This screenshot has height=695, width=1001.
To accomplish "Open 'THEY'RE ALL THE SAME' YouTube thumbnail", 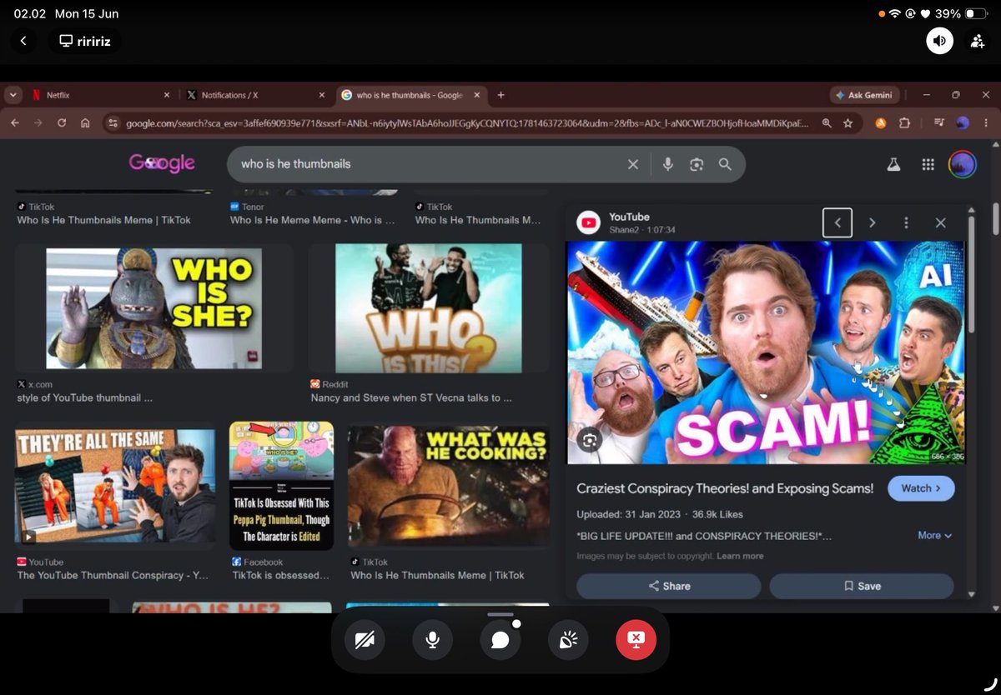I will coord(115,486).
